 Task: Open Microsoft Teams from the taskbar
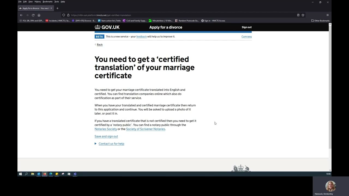tap(75, 174)
